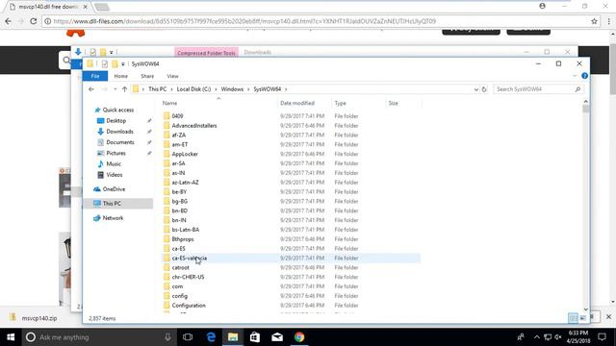Open Documents in navigation pane
The image size is (616, 346).
pos(119,142)
